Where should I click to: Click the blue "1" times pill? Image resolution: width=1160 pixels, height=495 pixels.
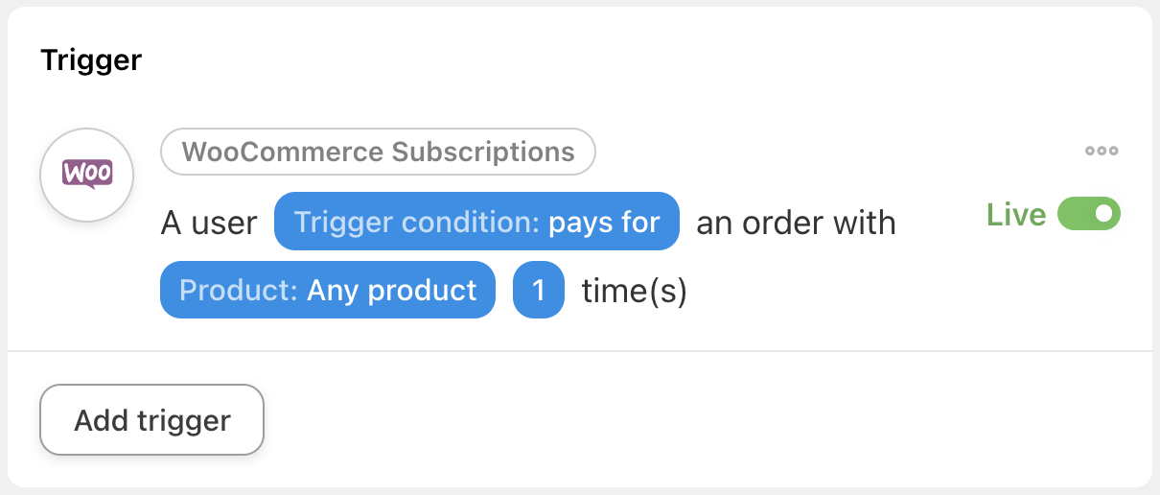(x=539, y=290)
